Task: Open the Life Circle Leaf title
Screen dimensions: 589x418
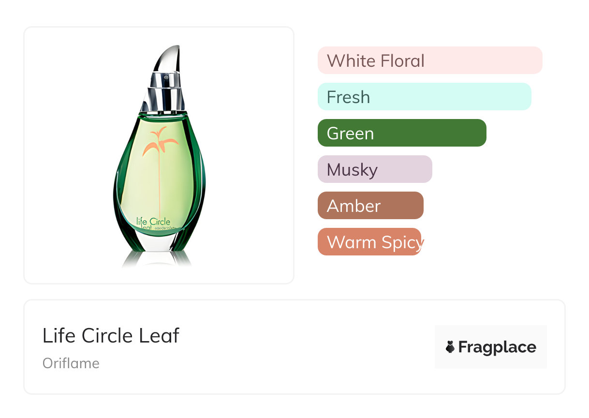Action: [x=111, y=336]
